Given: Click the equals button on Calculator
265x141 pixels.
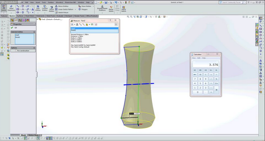Looking at the screenshot, I should click(x=216, y=90).
